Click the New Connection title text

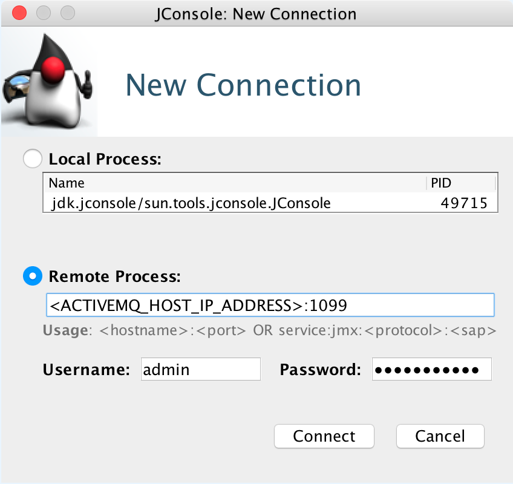pyautogui.click(x=242, y=85)
